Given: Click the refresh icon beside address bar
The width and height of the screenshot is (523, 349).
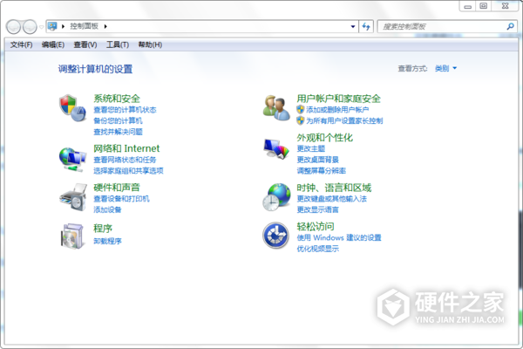Looking at the screenshot, I should click(366, 26).
